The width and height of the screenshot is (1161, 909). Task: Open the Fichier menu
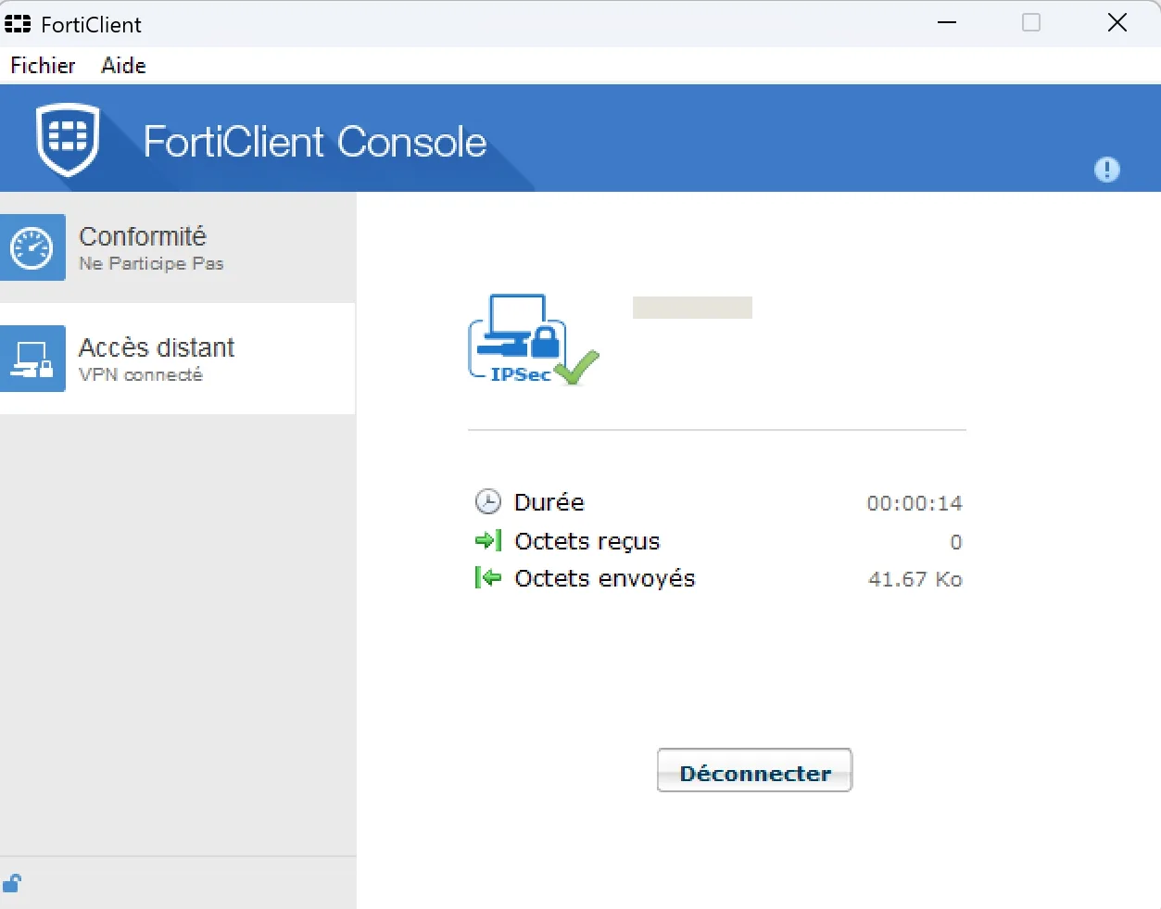[x=43, y=66]
